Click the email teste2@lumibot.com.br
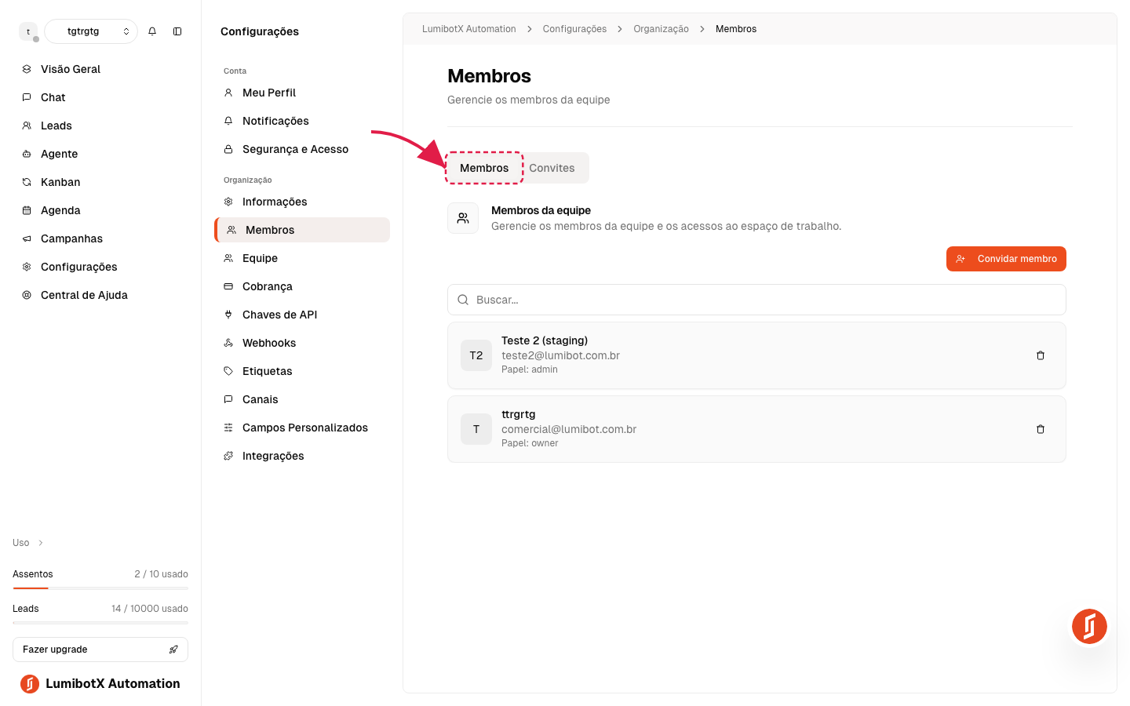1130x706 pixels. (x=560, y=355)
